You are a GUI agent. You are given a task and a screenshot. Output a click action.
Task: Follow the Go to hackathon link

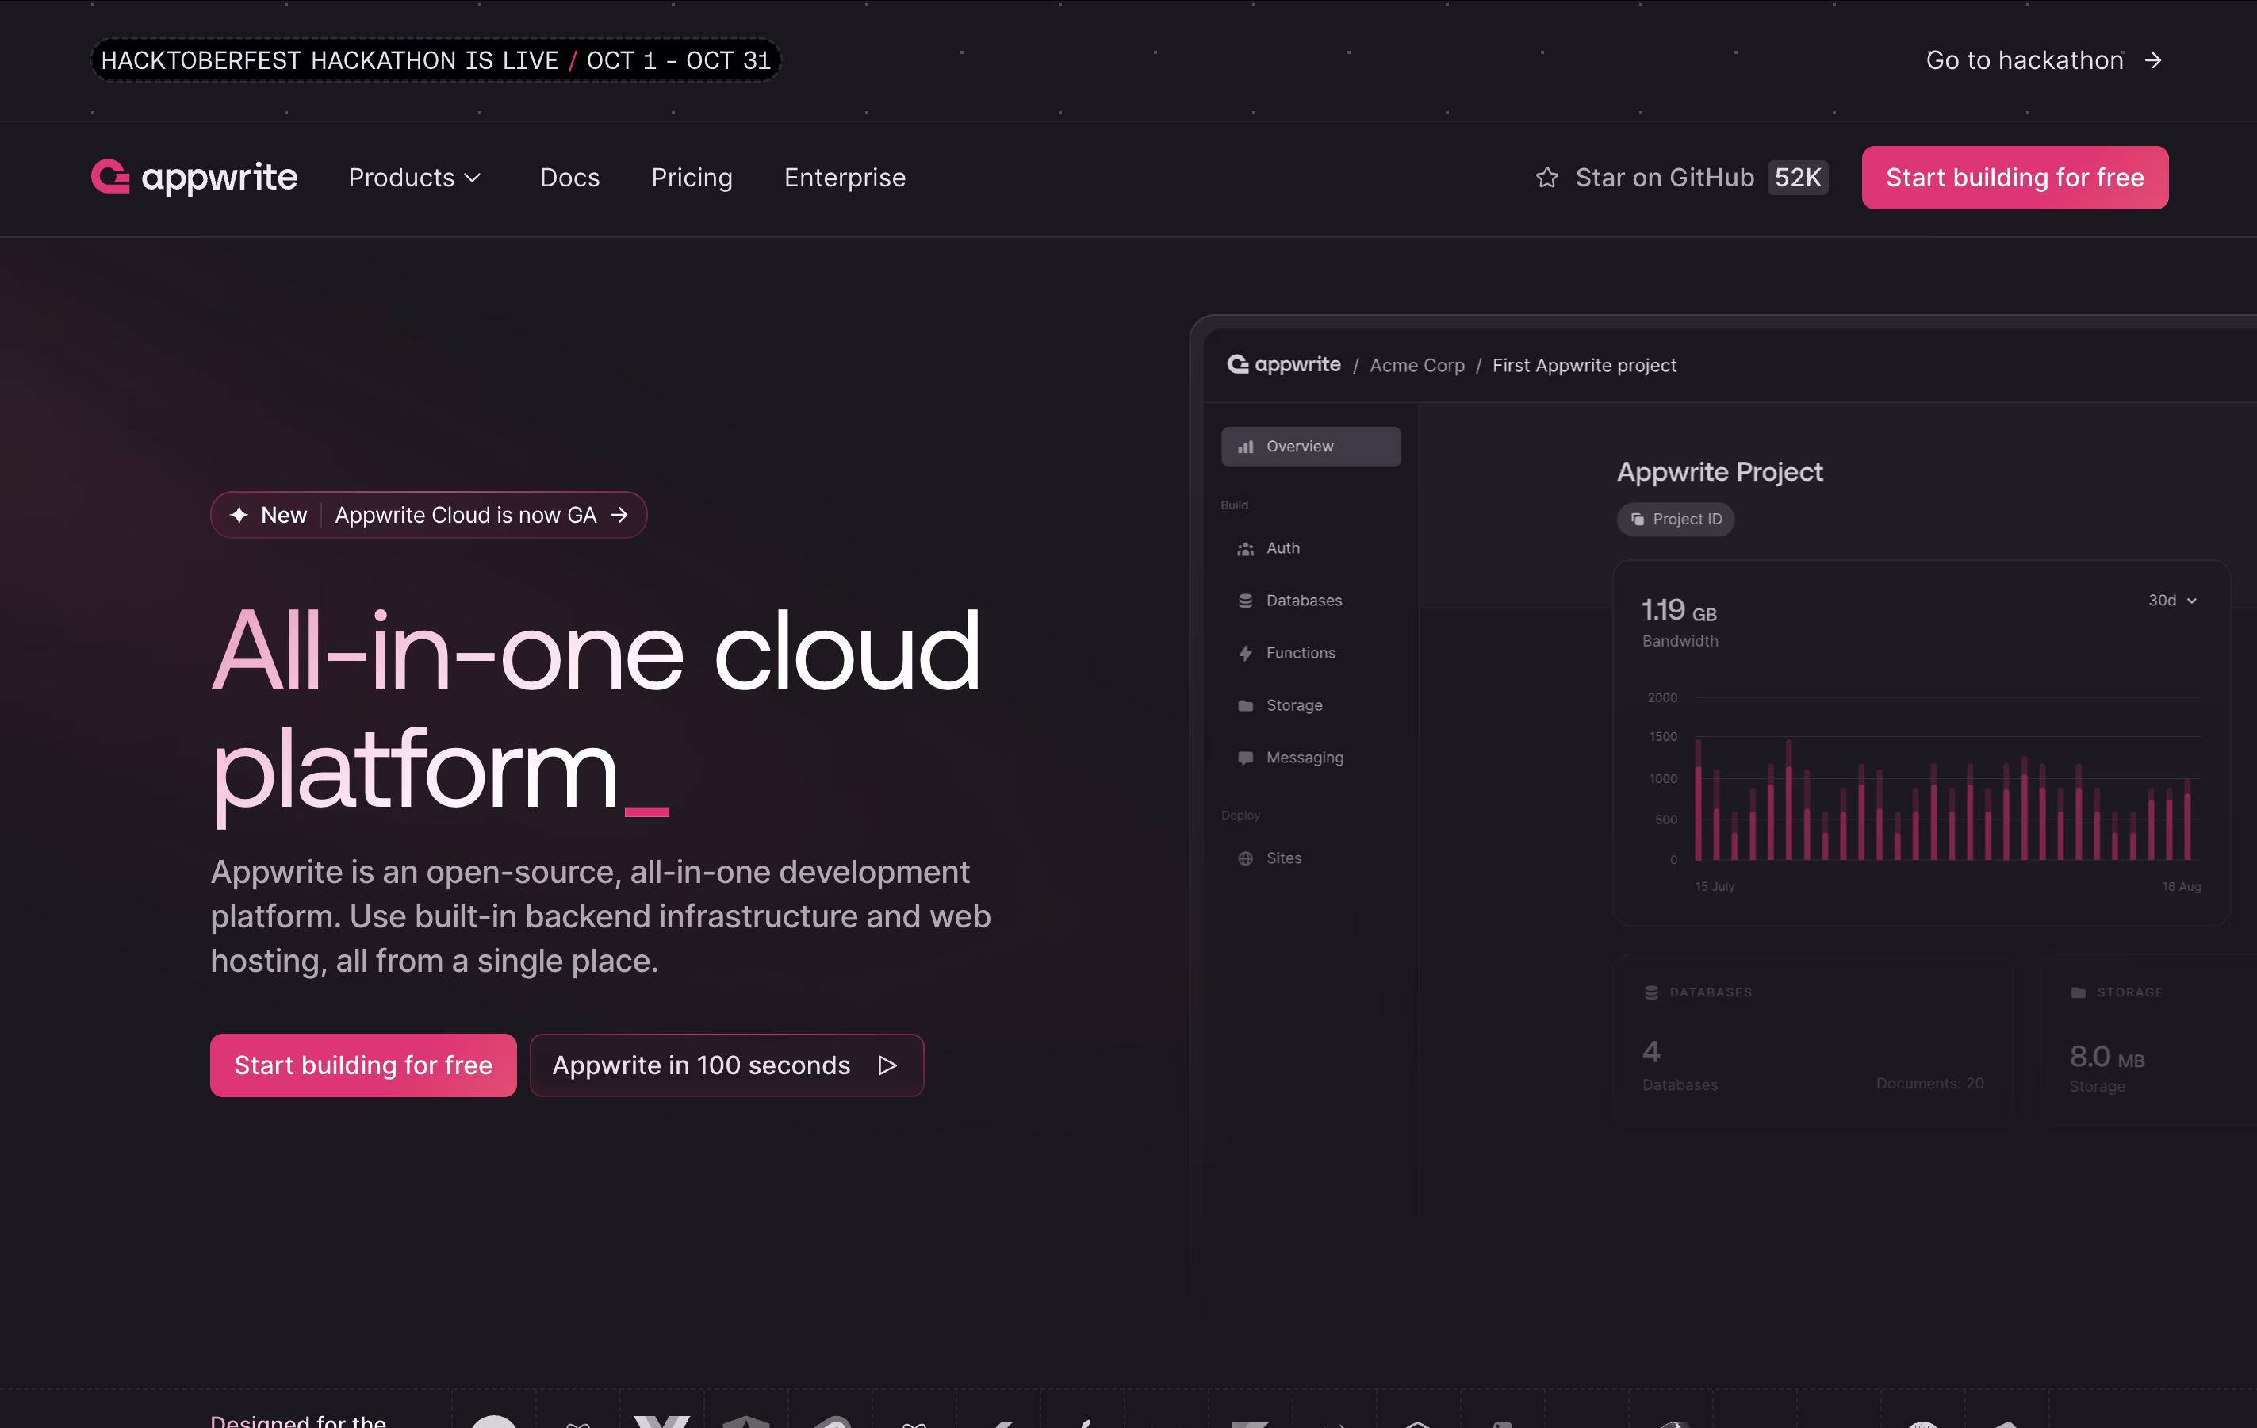(2044, 60)
